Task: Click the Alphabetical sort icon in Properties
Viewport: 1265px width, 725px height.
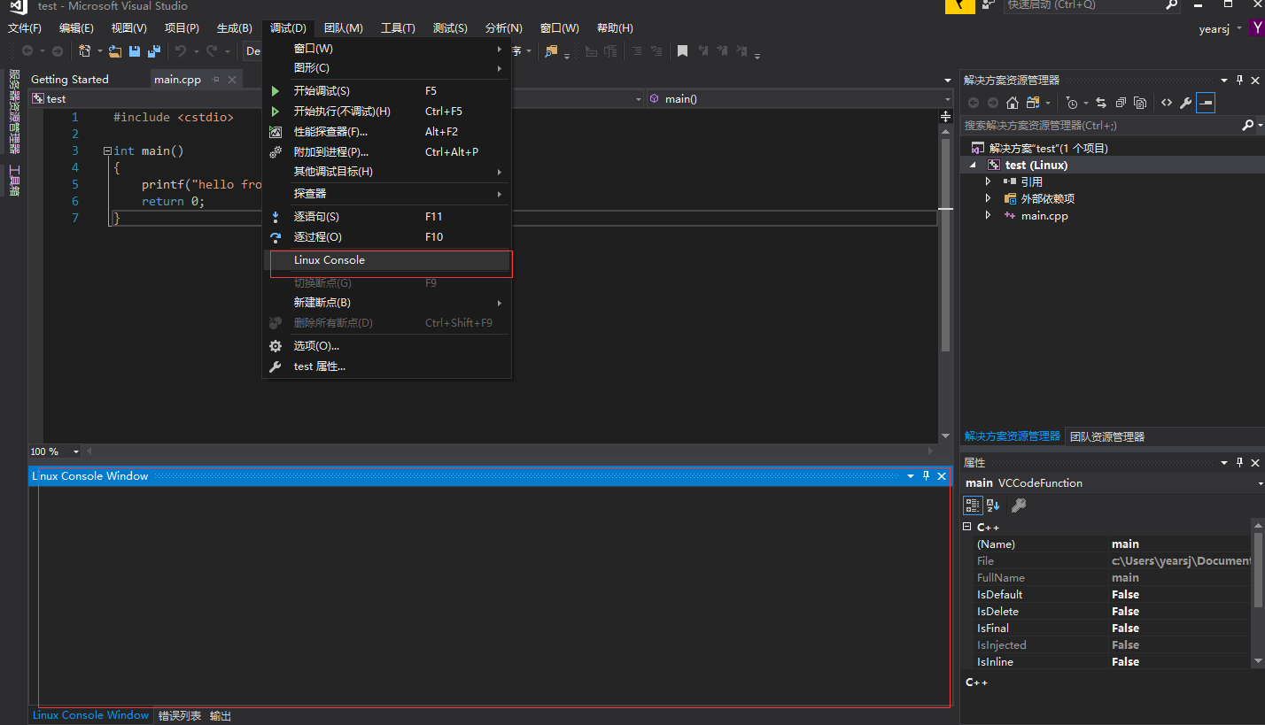Action: point(993,505)
